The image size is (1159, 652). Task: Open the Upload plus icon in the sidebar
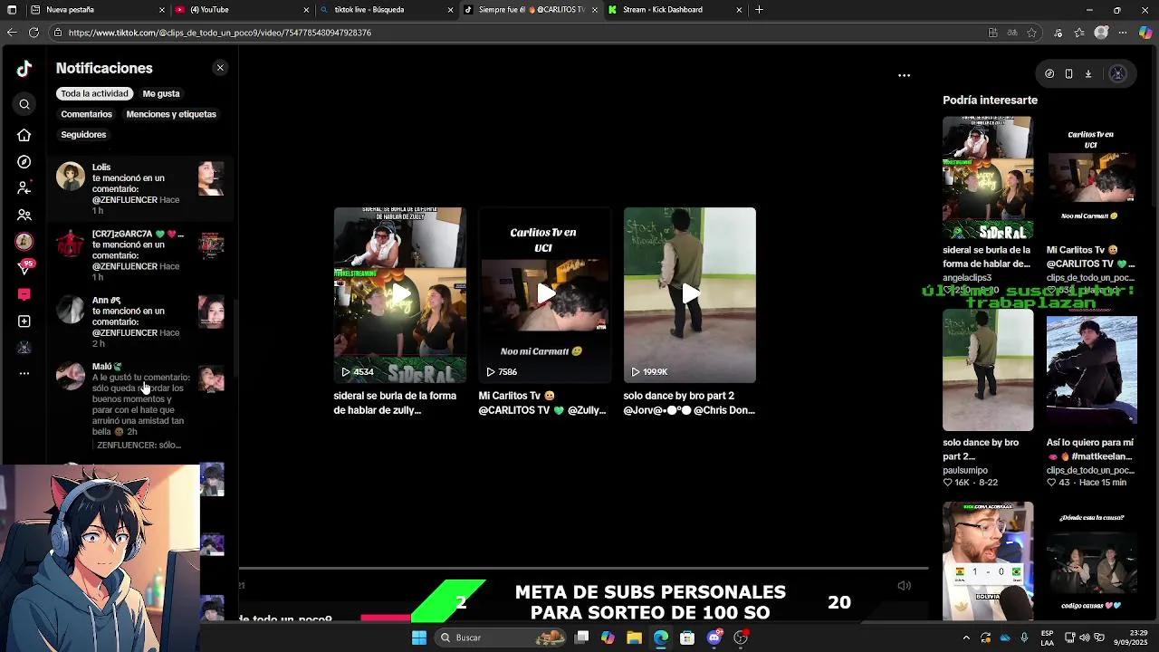[x=24, y=321]
